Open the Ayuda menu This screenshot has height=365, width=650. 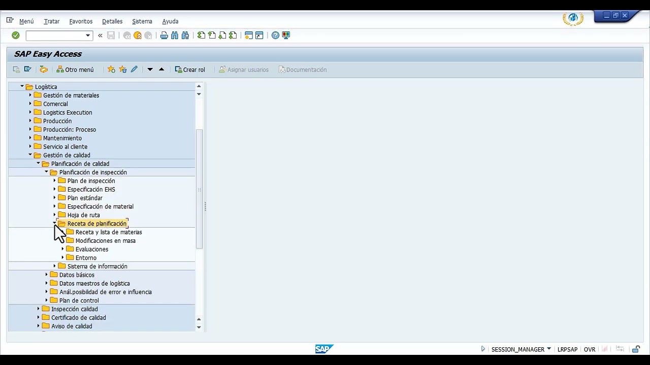170,21
